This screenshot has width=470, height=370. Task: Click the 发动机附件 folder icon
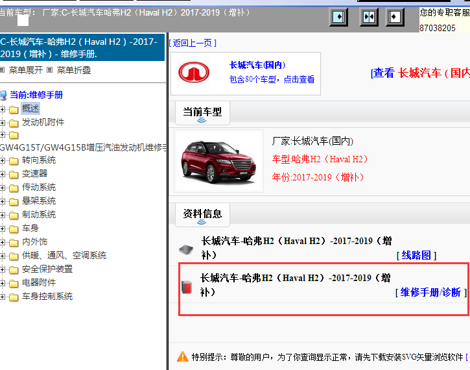pyautogui.click(x=14, y=123)
